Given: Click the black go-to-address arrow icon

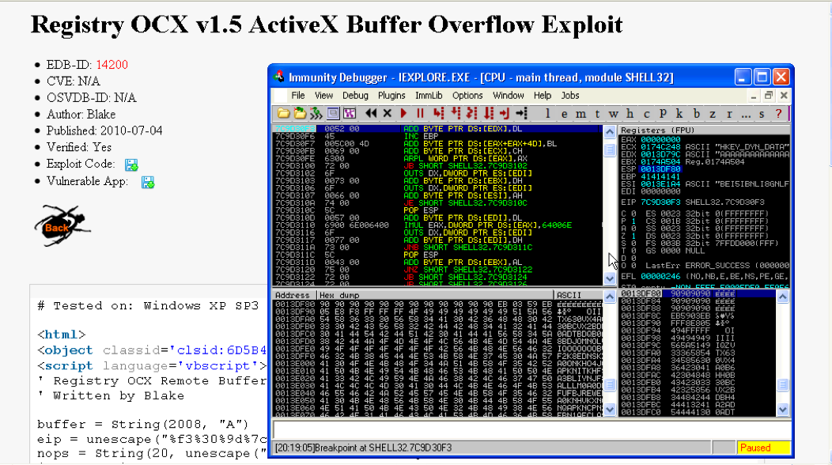Looking at the screenshot, I should click(522, 113).
